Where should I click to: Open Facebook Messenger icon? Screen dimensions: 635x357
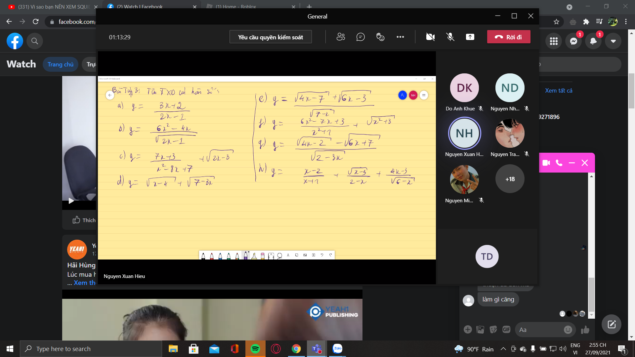point(573,41)
